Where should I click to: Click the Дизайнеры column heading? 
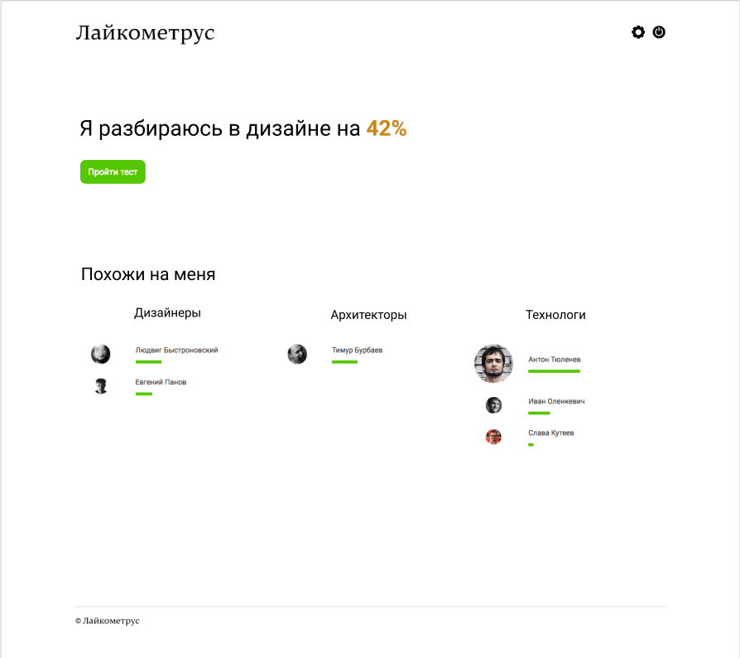(x=167, y=313)
